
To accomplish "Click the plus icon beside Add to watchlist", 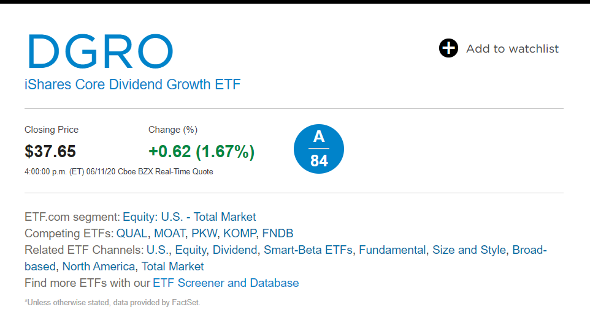I will pyautogui.click(x=448, y=48).
